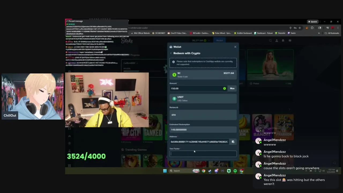343x193 pixels.
Task: Click the wallet Address field
Action: (199, 142)
